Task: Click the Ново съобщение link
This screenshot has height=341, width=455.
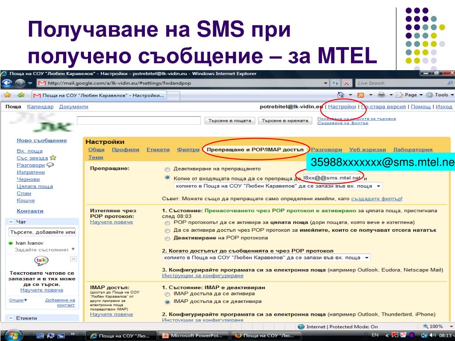Action: pos(42,140)
